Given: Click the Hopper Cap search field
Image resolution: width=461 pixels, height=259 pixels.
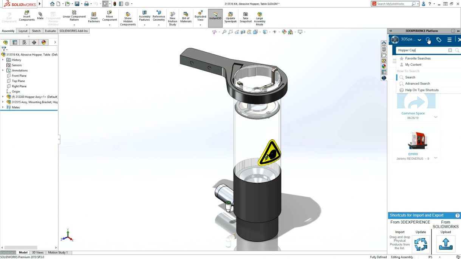Looking at the screenshot, I should 422,50.
